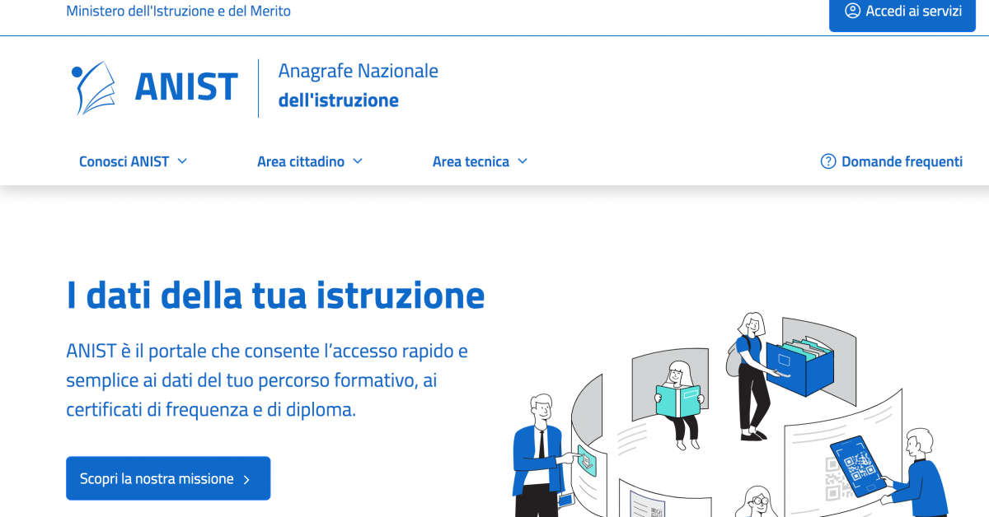Screen dimensions: 989x517
Task: Expand the Area tecnica chevron
Action: (522, 161)
